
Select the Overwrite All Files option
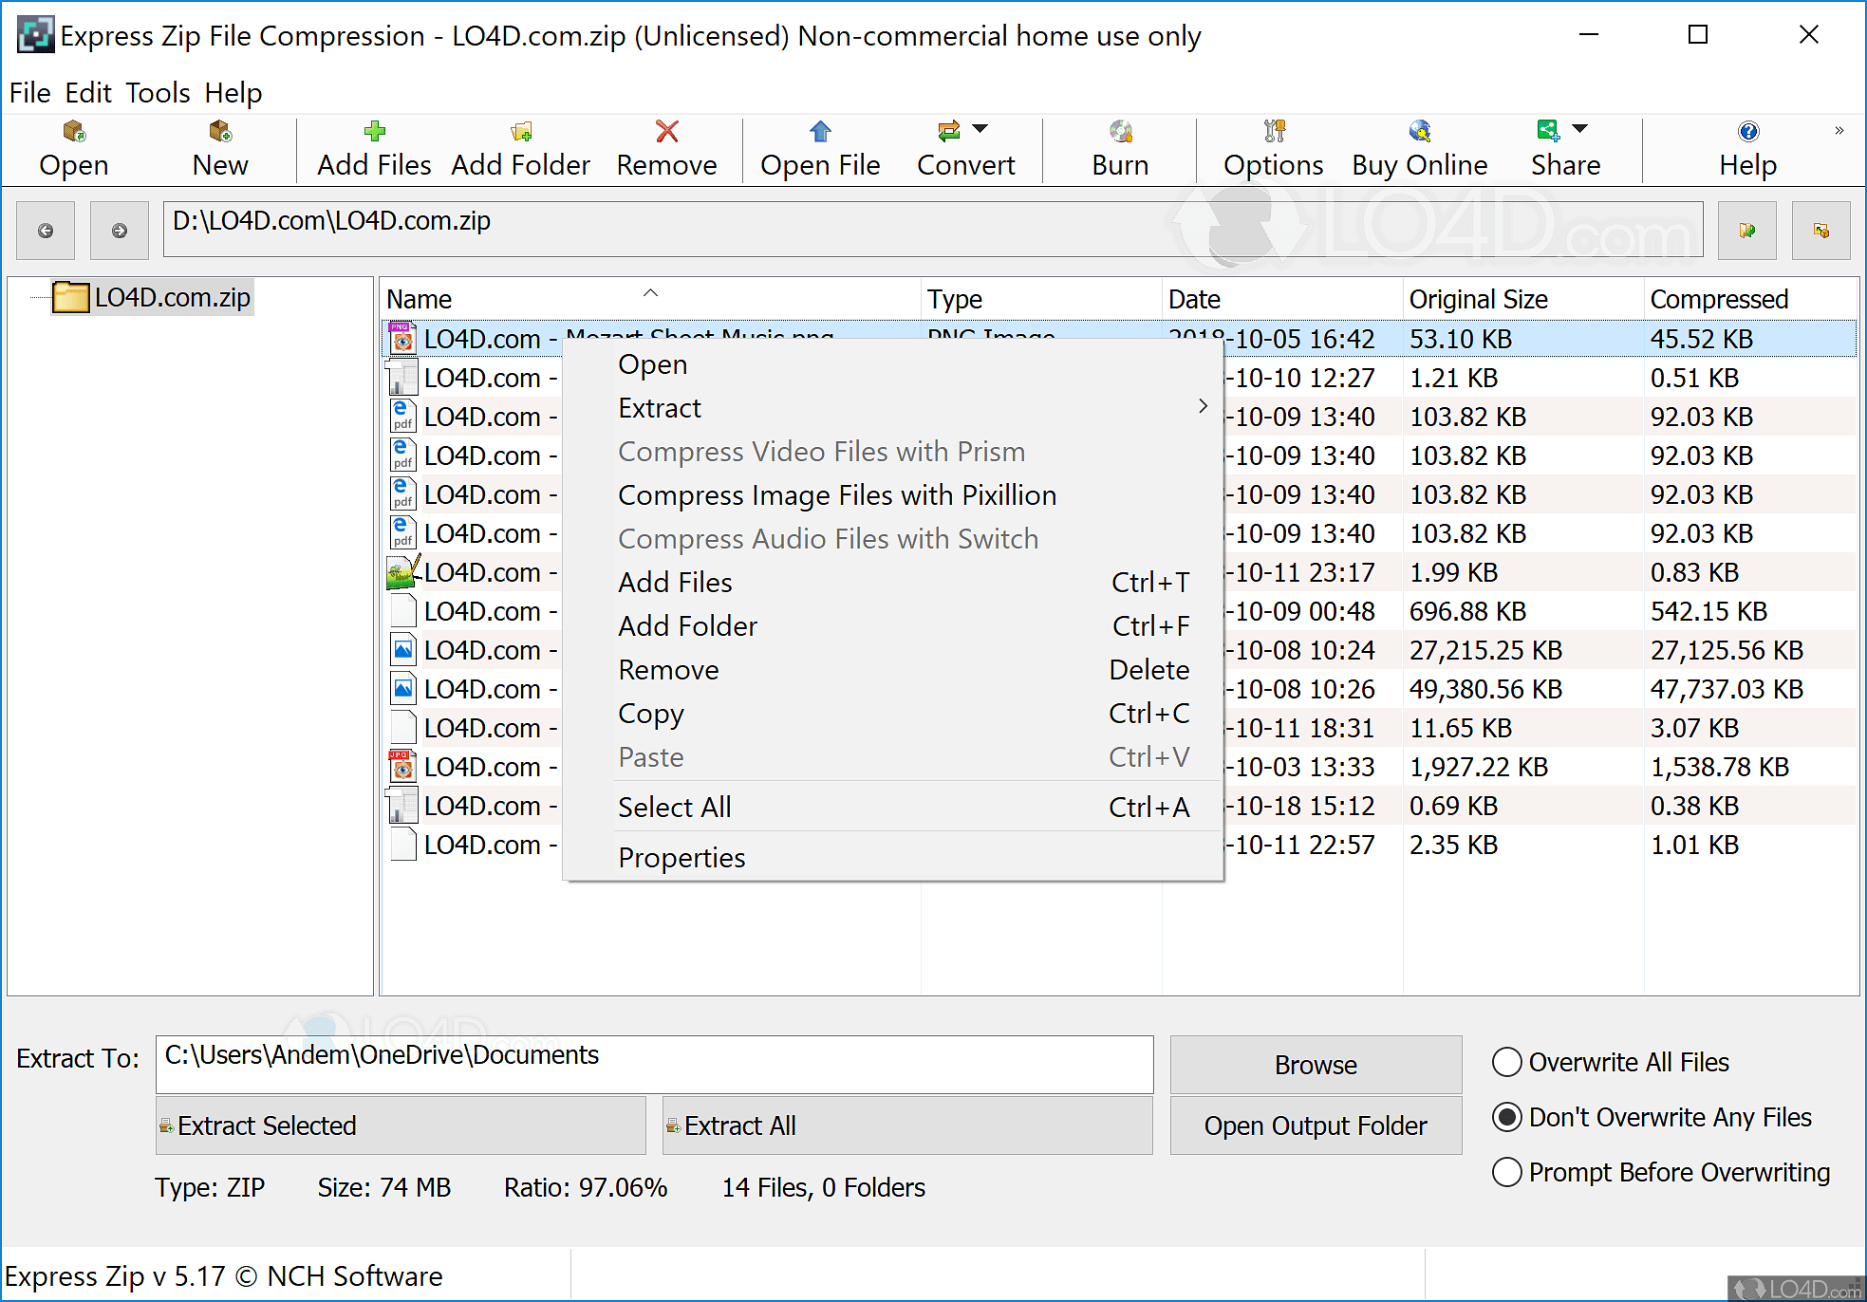coord(1507,1062)
